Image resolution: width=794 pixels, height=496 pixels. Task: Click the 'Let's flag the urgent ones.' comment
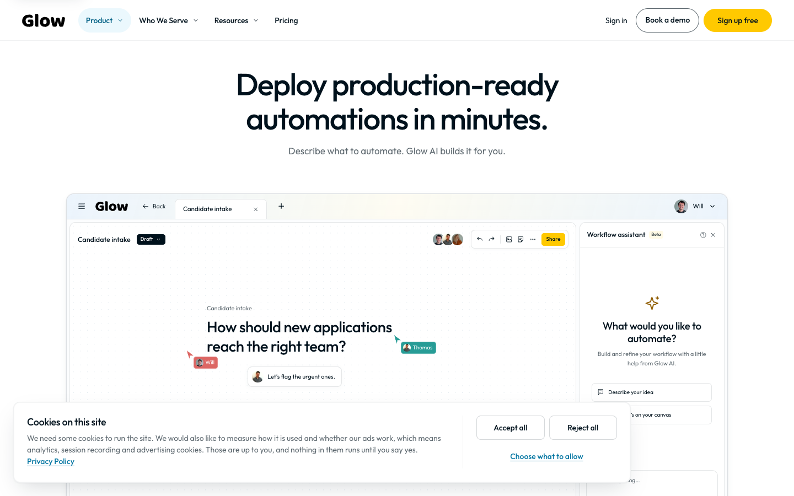pyautogui.click(x=294, y=377)
